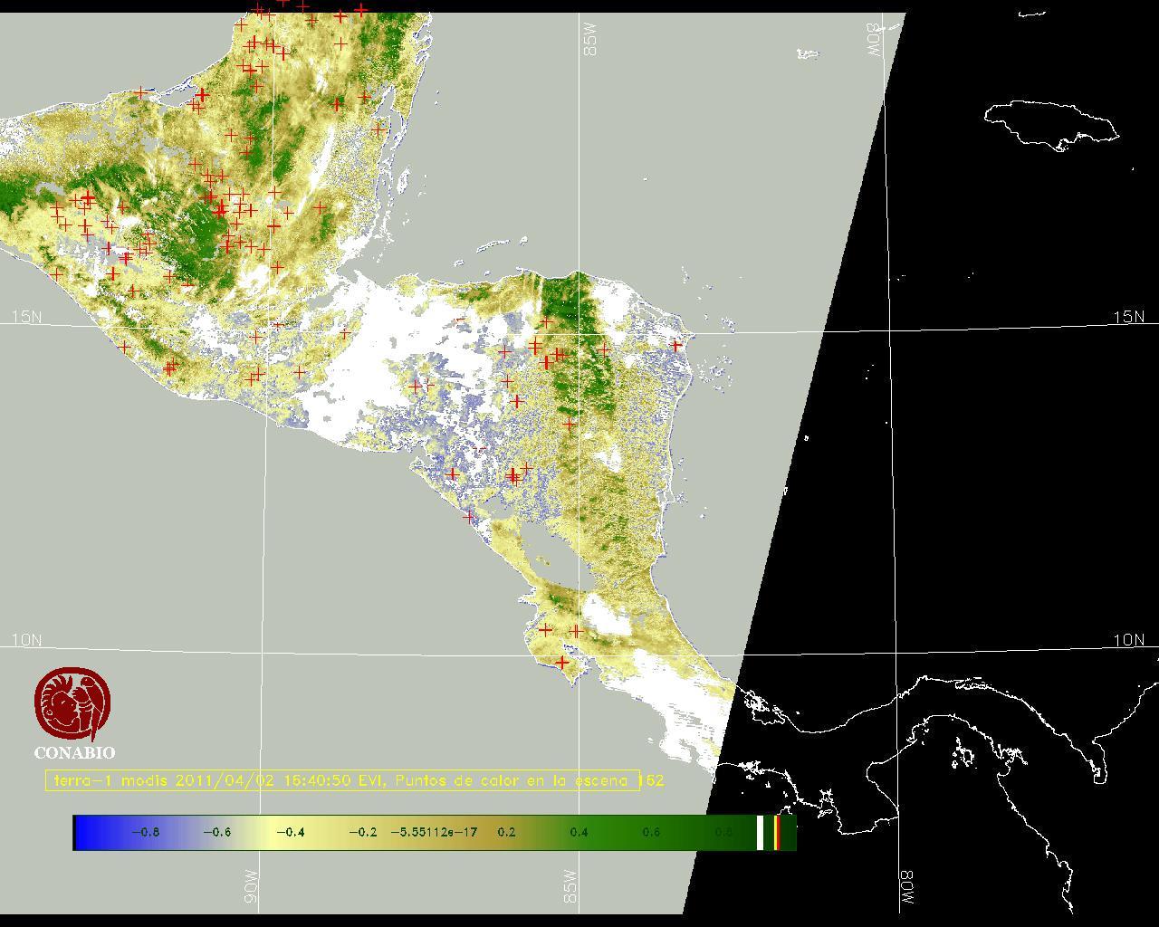This screenshot has width=1159, height=927.
Task: Click the -0.8 value on the color scale
Action: [145, 832]
